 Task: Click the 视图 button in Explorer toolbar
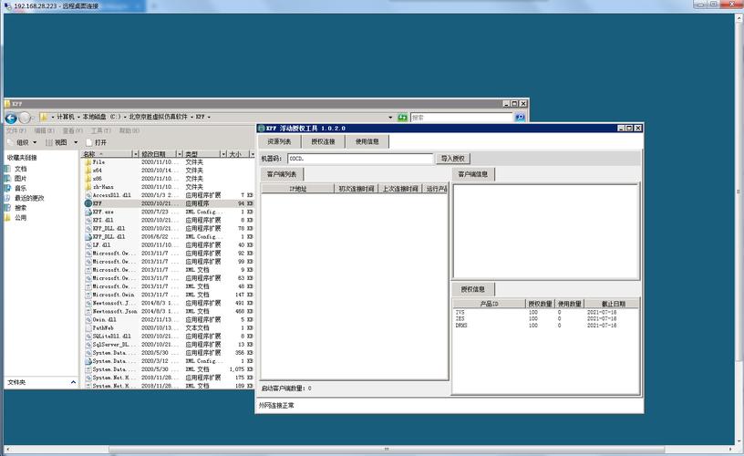(x=57, y=142)
